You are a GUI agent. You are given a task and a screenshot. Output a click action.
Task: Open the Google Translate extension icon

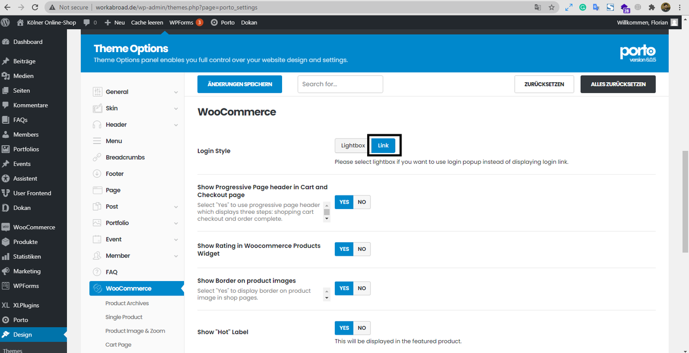596,8
